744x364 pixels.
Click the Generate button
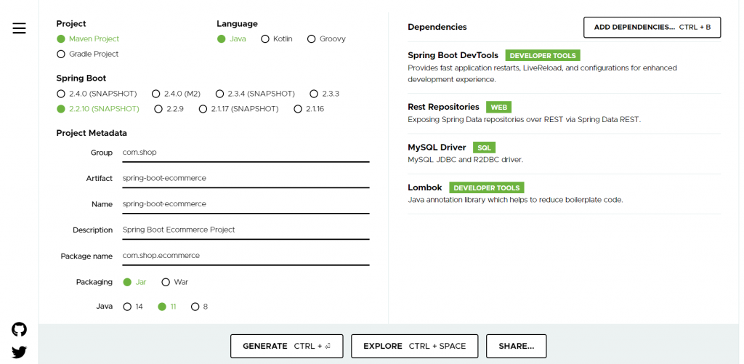pos(287,346)
